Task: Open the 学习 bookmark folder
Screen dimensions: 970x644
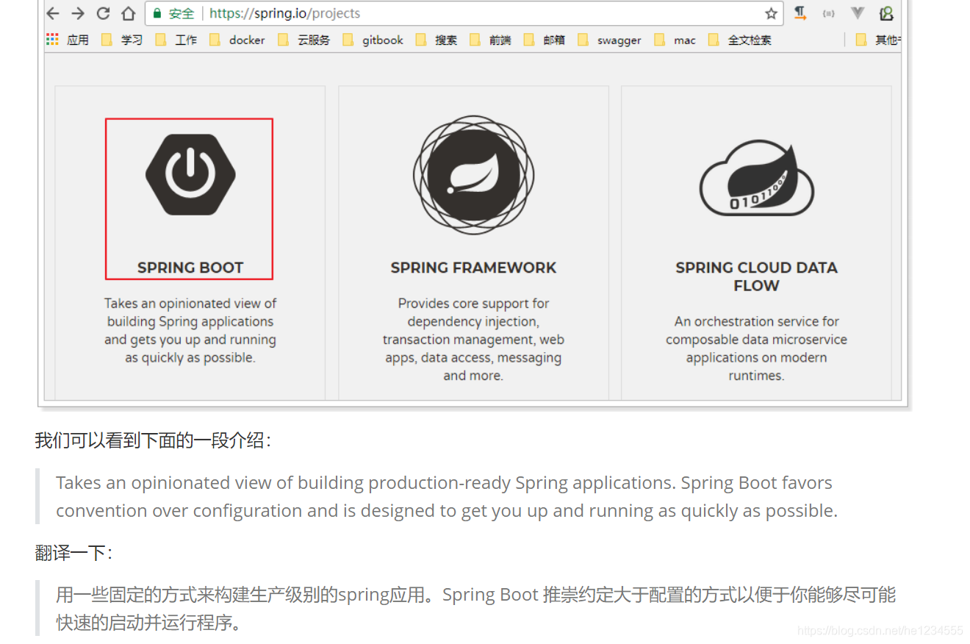Action: click(x=122, y=40)
